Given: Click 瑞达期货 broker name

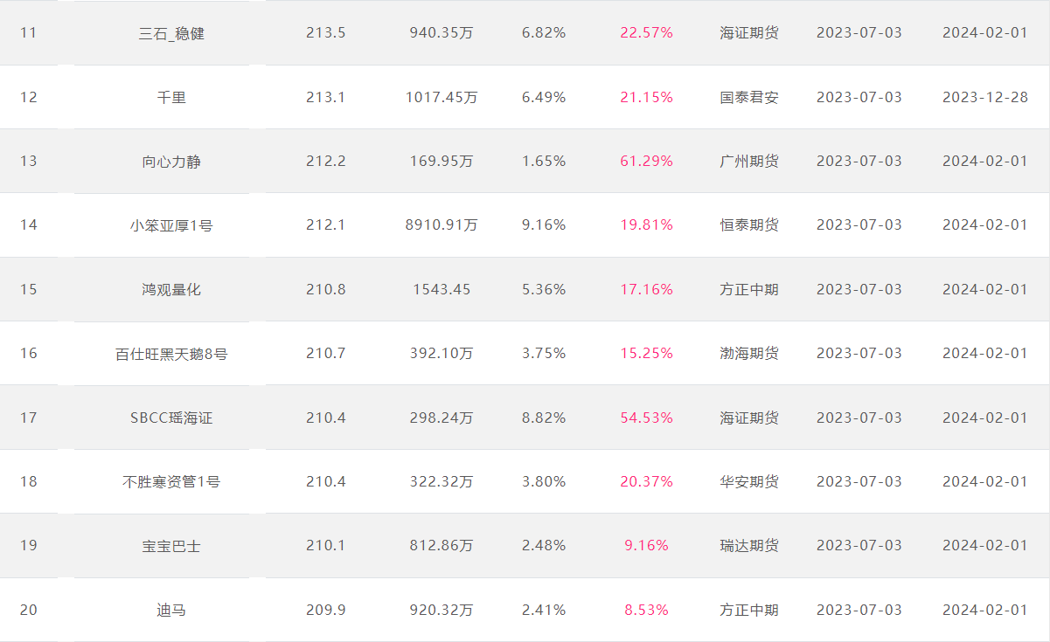Looking at the screenshot, I should point(749,546).
